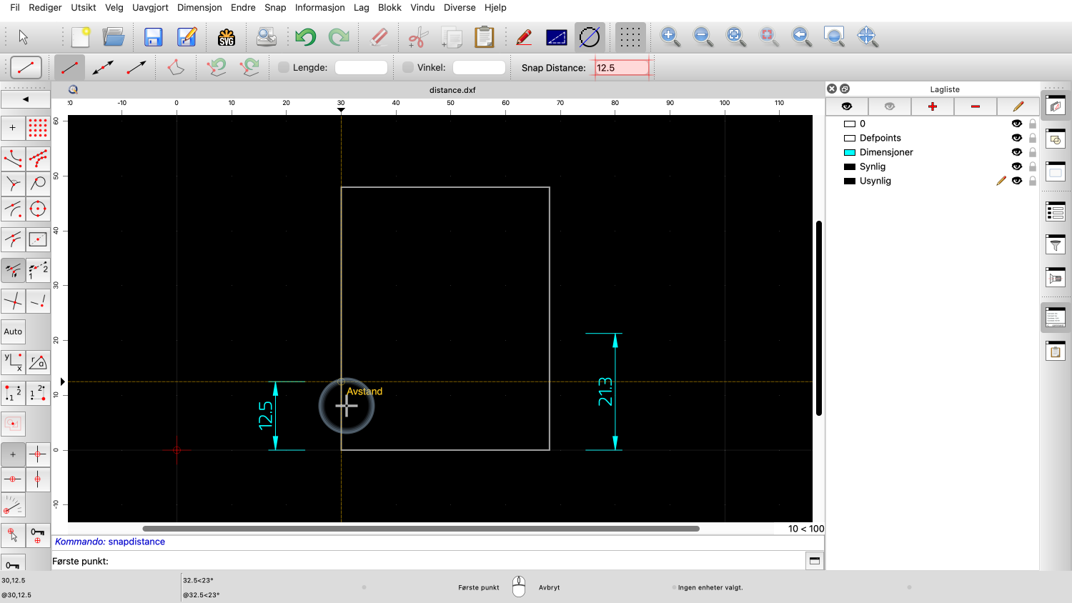The image size is (1072, 603).
Task: Toggle lock on the Synlig layer
Action: tap(1032, 166)
